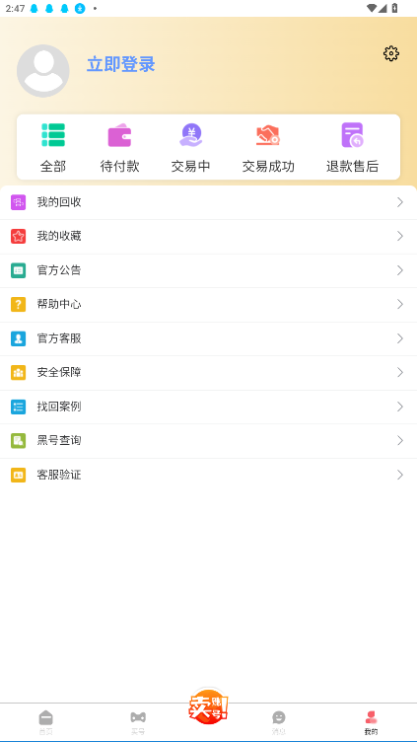Viewport: 417px width, 742px height.
Task: Switch to the 消息 messages tab
Action: pos(279,722)
